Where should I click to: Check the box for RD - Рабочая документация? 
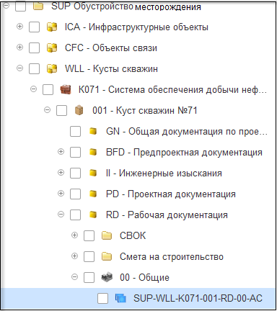pos(75,215)
